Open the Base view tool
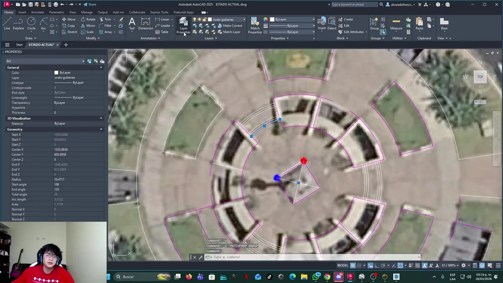Screen dimensions: 503x283 444,24
